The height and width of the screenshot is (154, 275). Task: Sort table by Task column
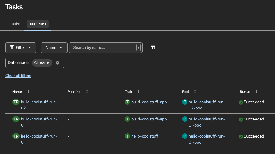139,92
